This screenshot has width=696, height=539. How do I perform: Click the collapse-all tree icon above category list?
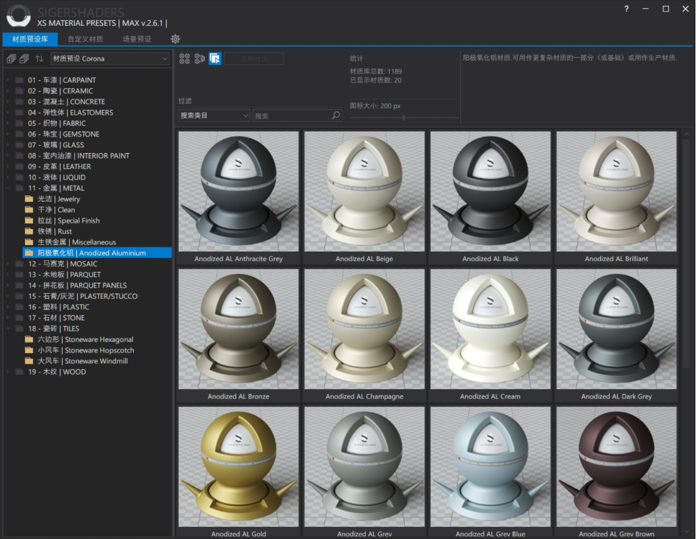pos(25,59)
